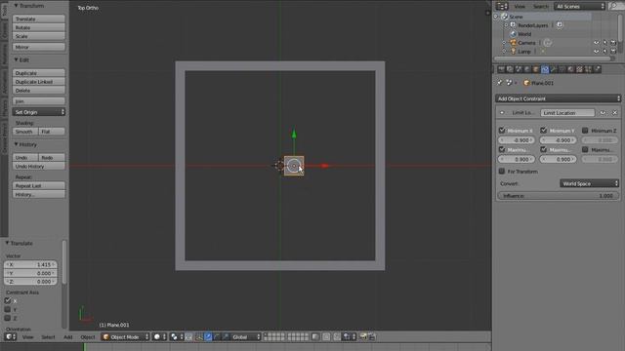Image resolution: width=625 pixels, height=351 pixels.
Task: Toggle the Constraint Axis X checkbox
Action: 8,300
